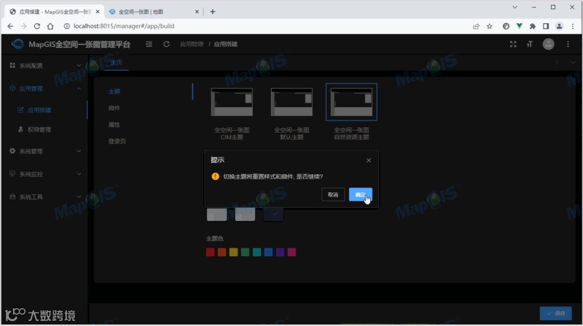The image size is (583, 326).
Task: Toggle the sidebar collapse icon in header
Action: [149, 44]
